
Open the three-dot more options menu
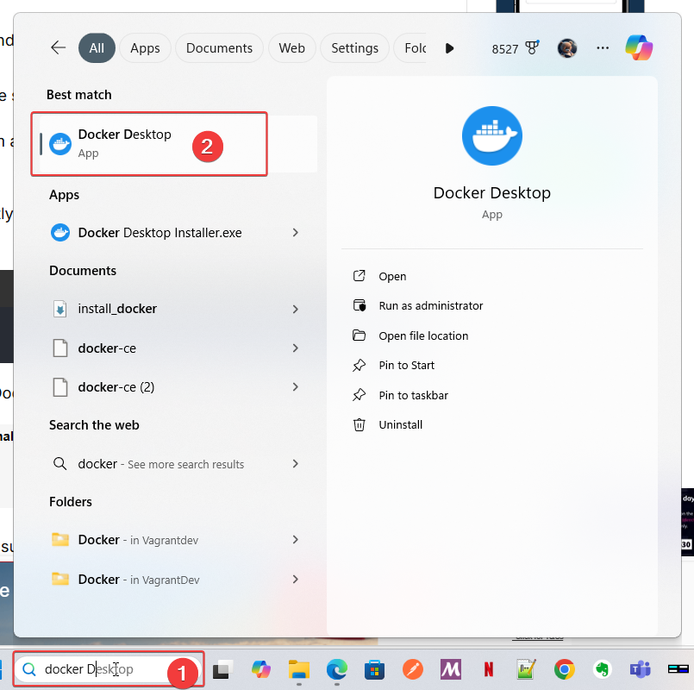coord(603,47)
